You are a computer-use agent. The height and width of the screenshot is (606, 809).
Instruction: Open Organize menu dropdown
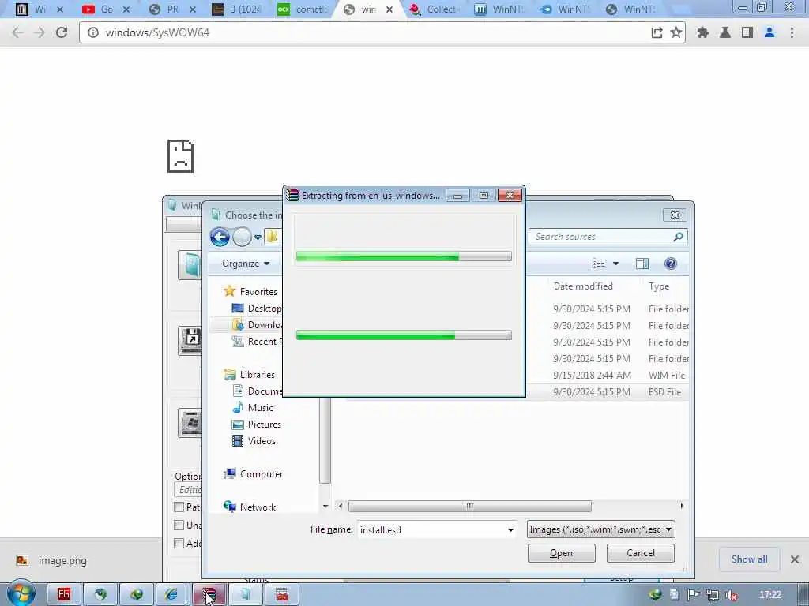coord(246,264)
